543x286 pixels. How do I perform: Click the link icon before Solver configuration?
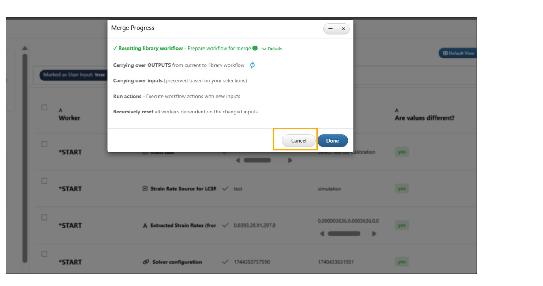click(x=146, y=262)
